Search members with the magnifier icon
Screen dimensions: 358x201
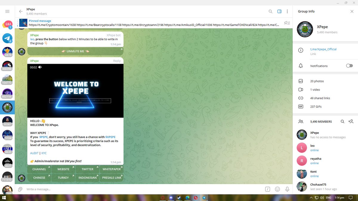pyautogui.click(x=342, y=121)
